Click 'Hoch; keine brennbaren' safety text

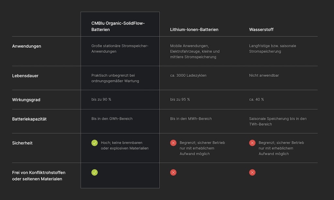pyautogui.click(x=121, y=142)
